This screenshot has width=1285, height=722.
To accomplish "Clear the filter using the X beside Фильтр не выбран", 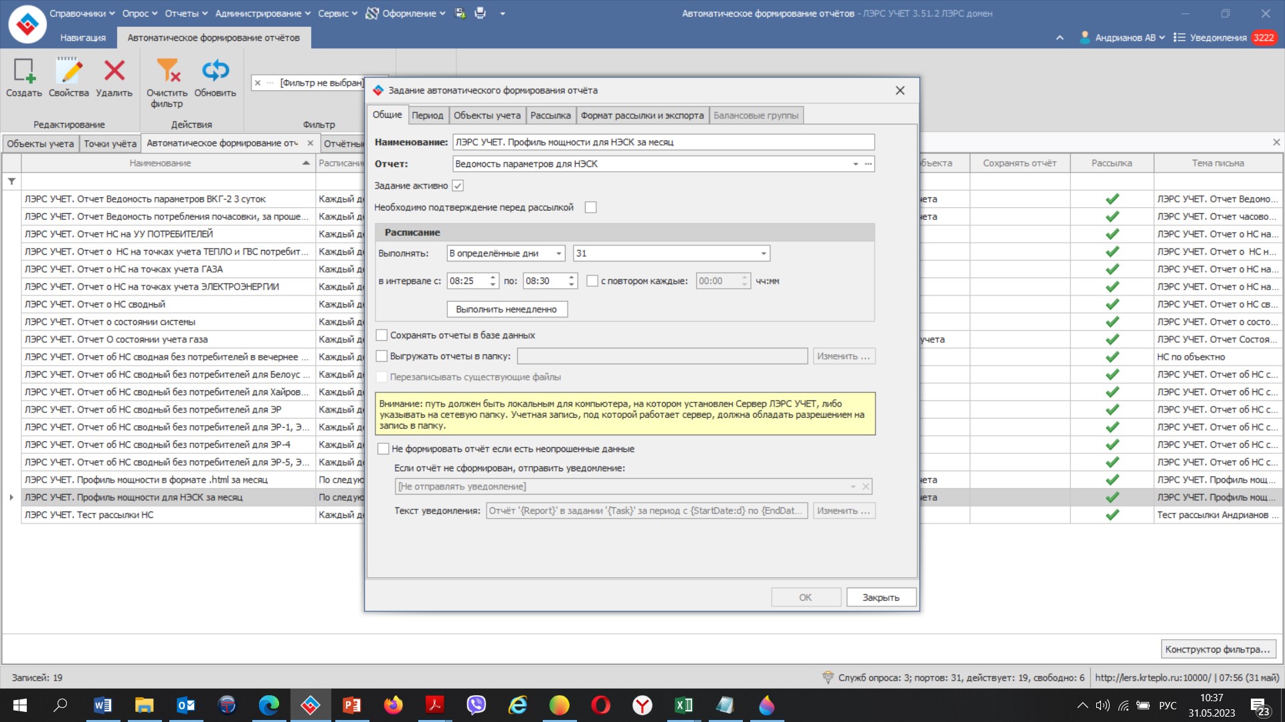I will [x=258, y=83].
